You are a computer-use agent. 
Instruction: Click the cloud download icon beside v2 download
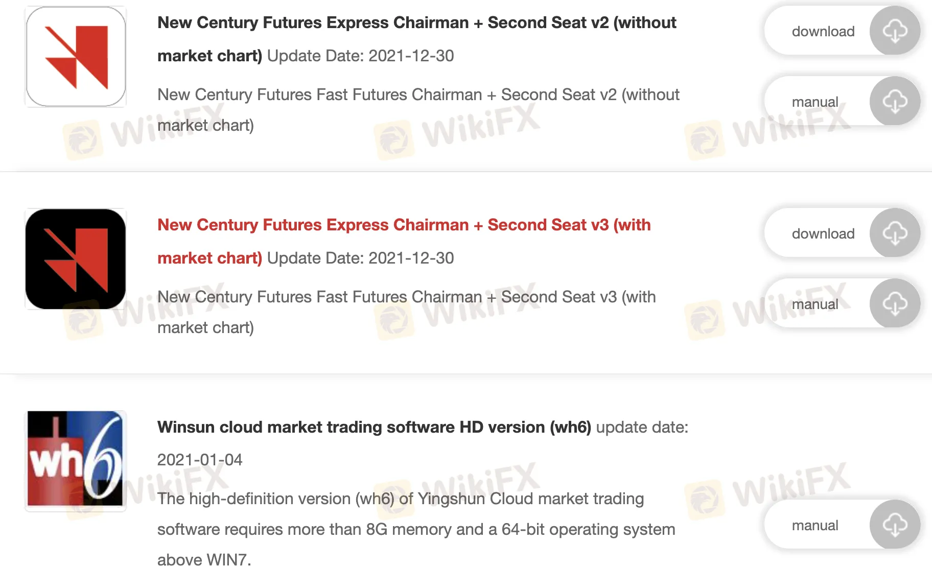(x=895, y=31)
